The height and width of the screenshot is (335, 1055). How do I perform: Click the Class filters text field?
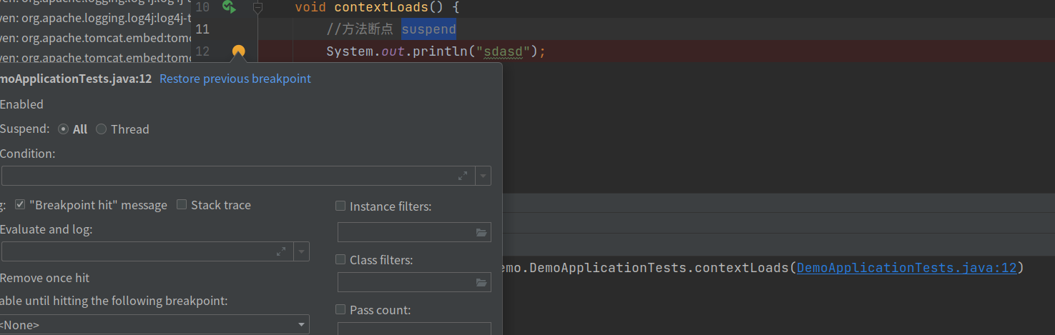tap(405, 283)
